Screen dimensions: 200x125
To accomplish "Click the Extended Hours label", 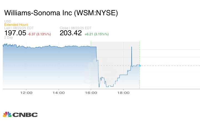I will [16, 25].
